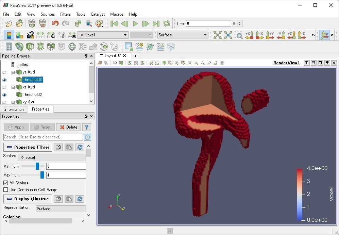Open the voxel coloring array dropdown

click(103, 35)
